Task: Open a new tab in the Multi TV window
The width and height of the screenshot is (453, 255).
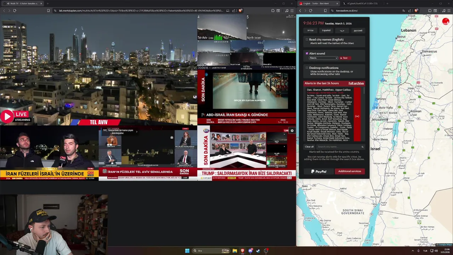Action: pos(47,4)
